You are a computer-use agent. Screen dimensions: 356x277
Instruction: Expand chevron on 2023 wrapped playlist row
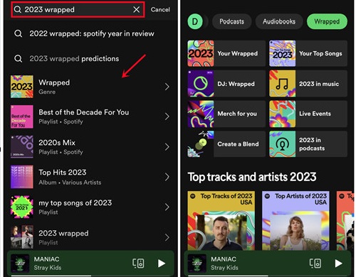point(167,237)
